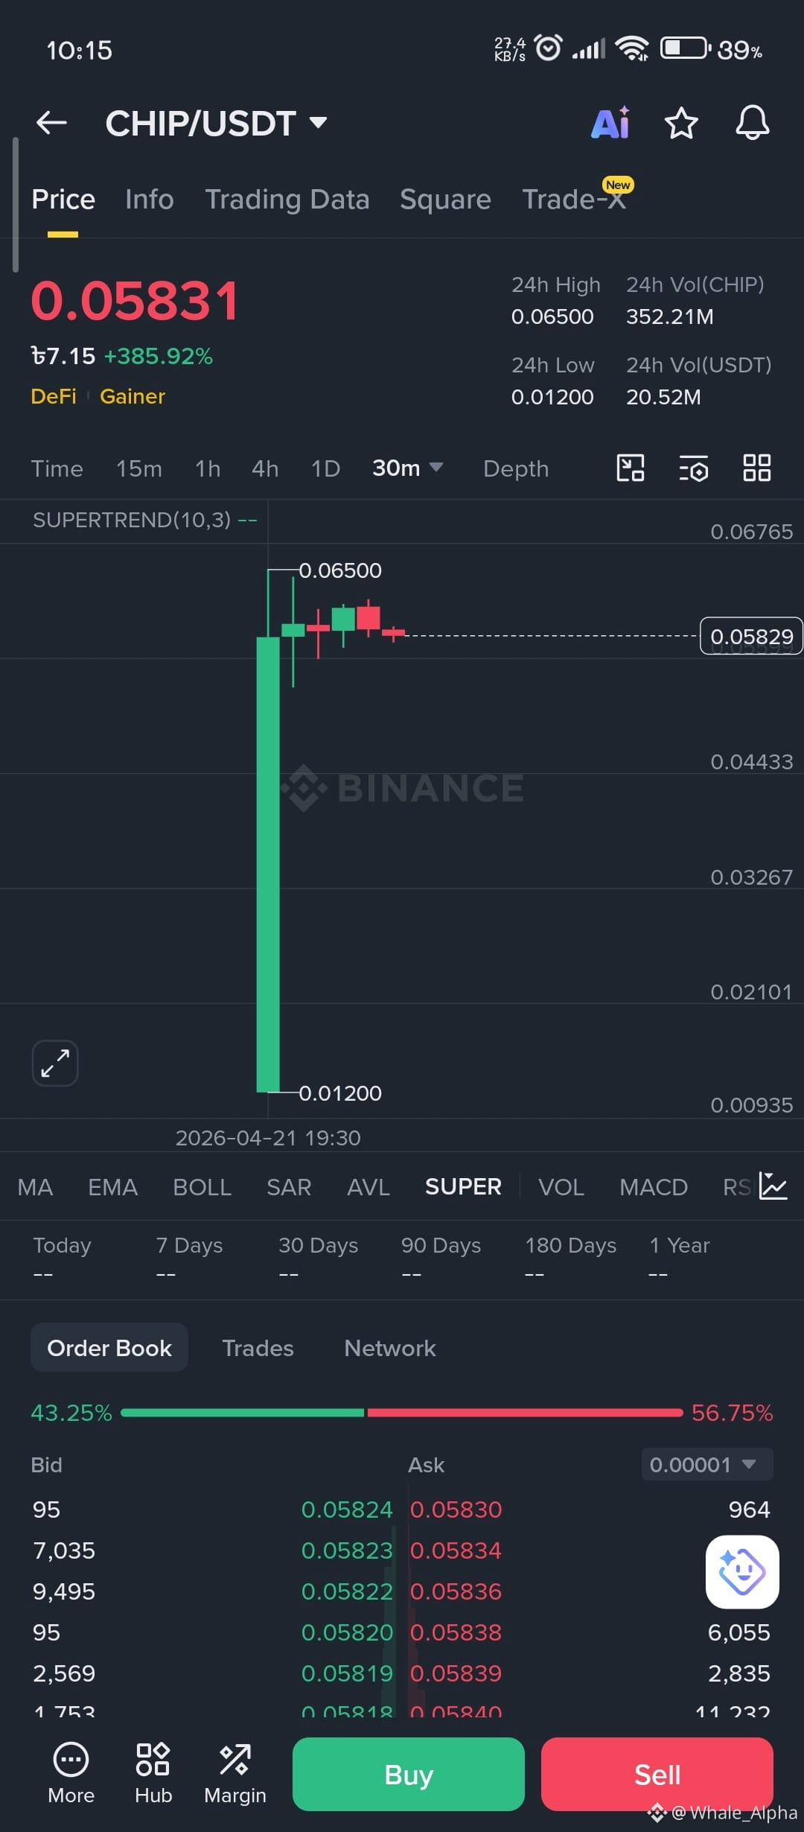Tap the chart drawing tools icon
Viewport: 804px width, 1832px height.
click(x=631, y=468)
